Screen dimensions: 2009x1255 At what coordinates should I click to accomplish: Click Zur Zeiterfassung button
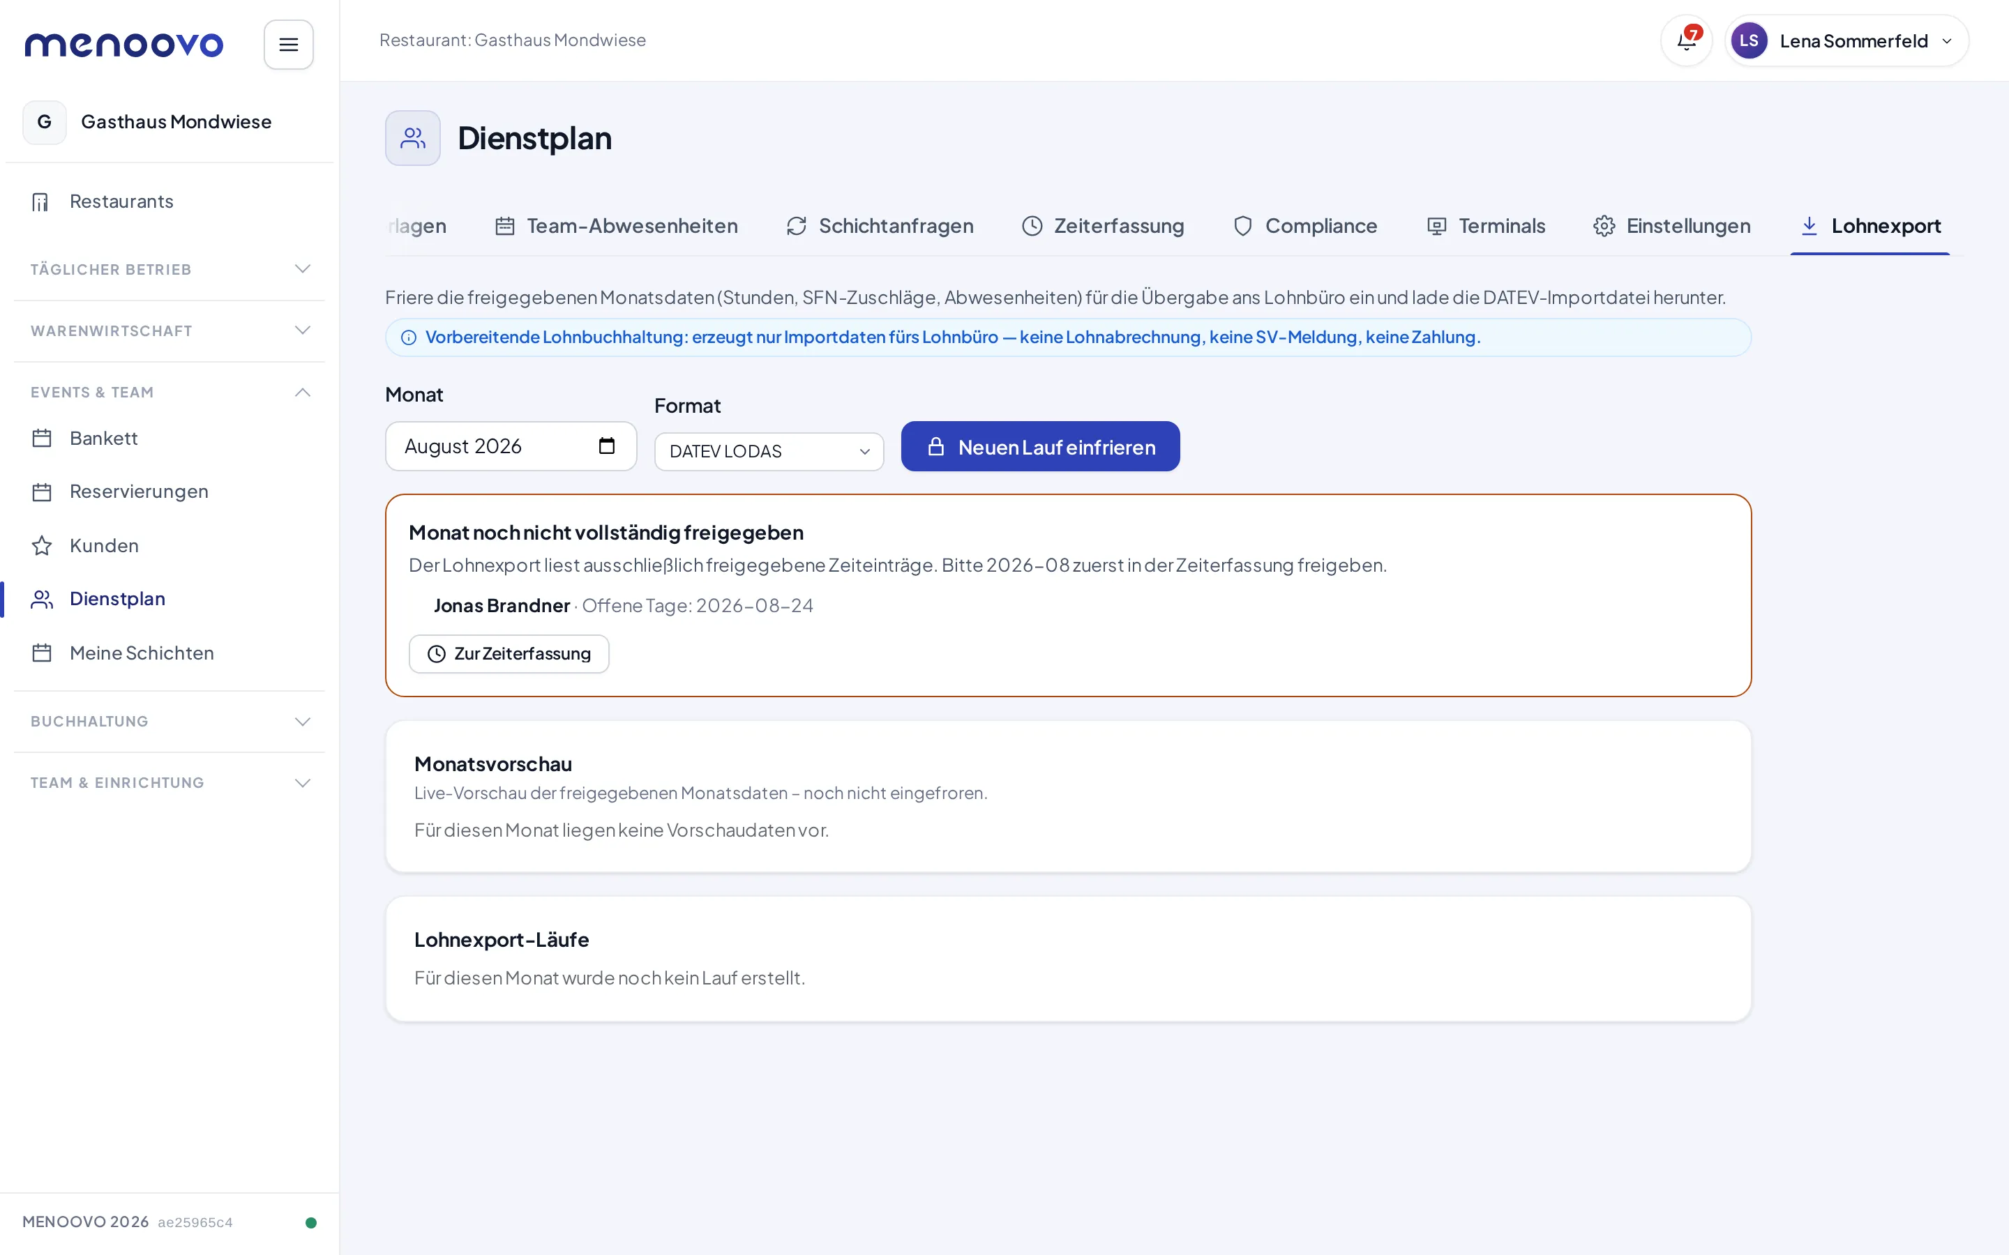click(509, 654)
